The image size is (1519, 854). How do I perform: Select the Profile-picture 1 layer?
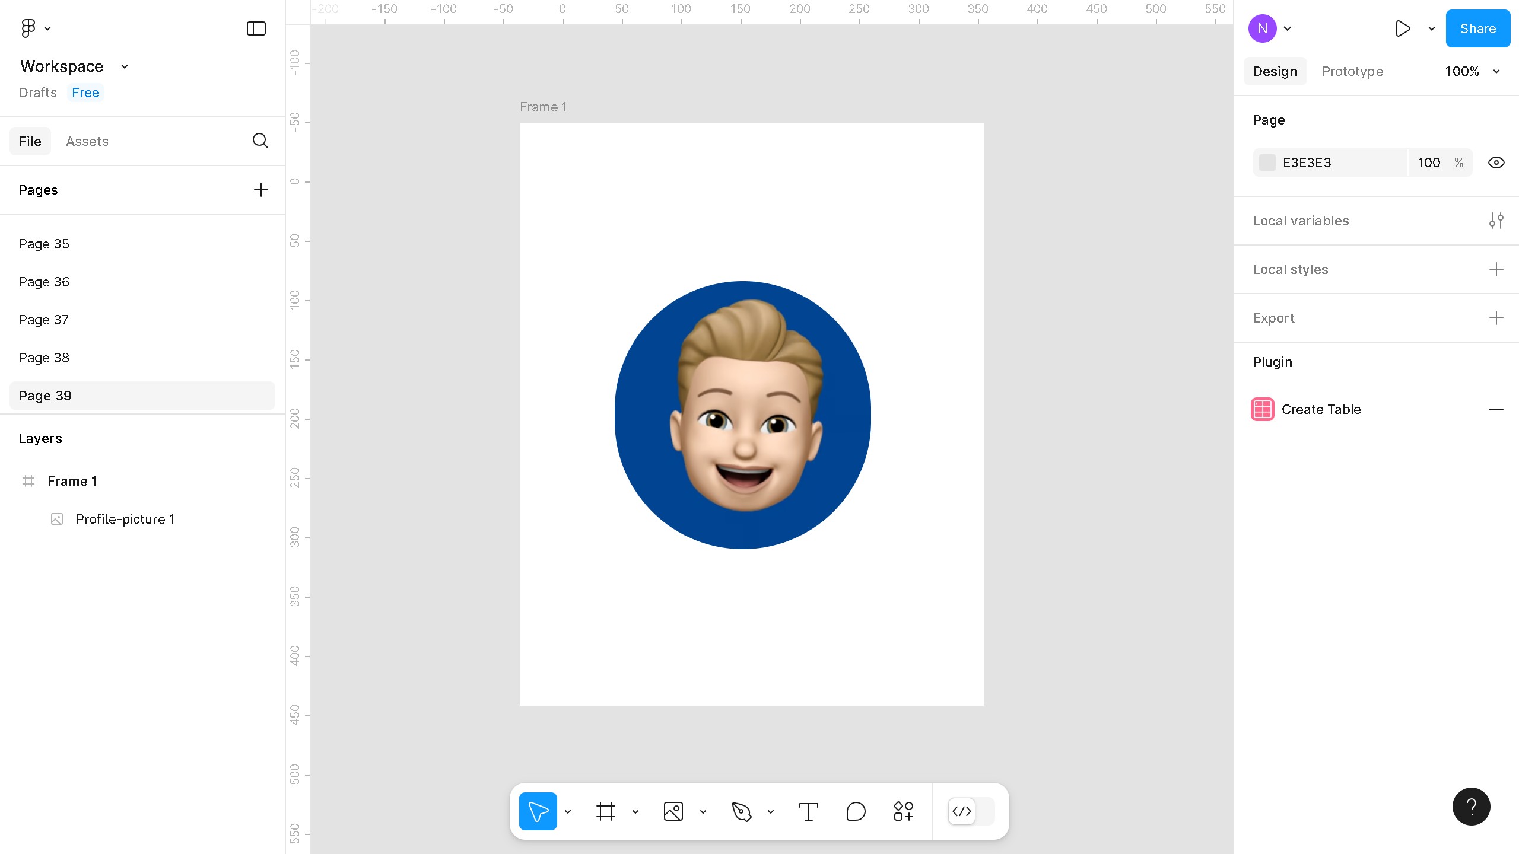(125, 519)
